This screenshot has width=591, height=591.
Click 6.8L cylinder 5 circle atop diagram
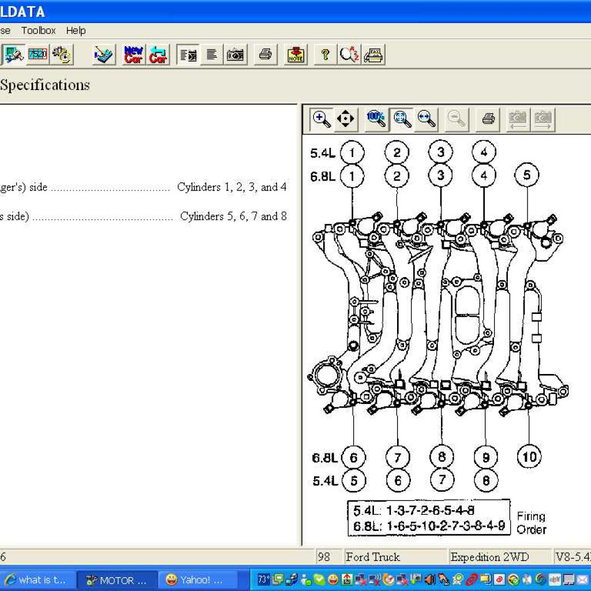coord(526,175)
